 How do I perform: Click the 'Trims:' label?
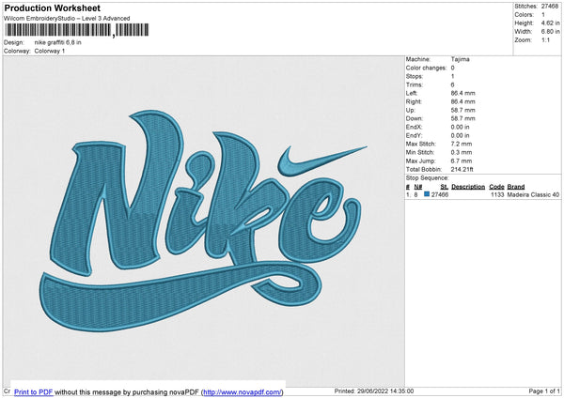tap(414, 84)
